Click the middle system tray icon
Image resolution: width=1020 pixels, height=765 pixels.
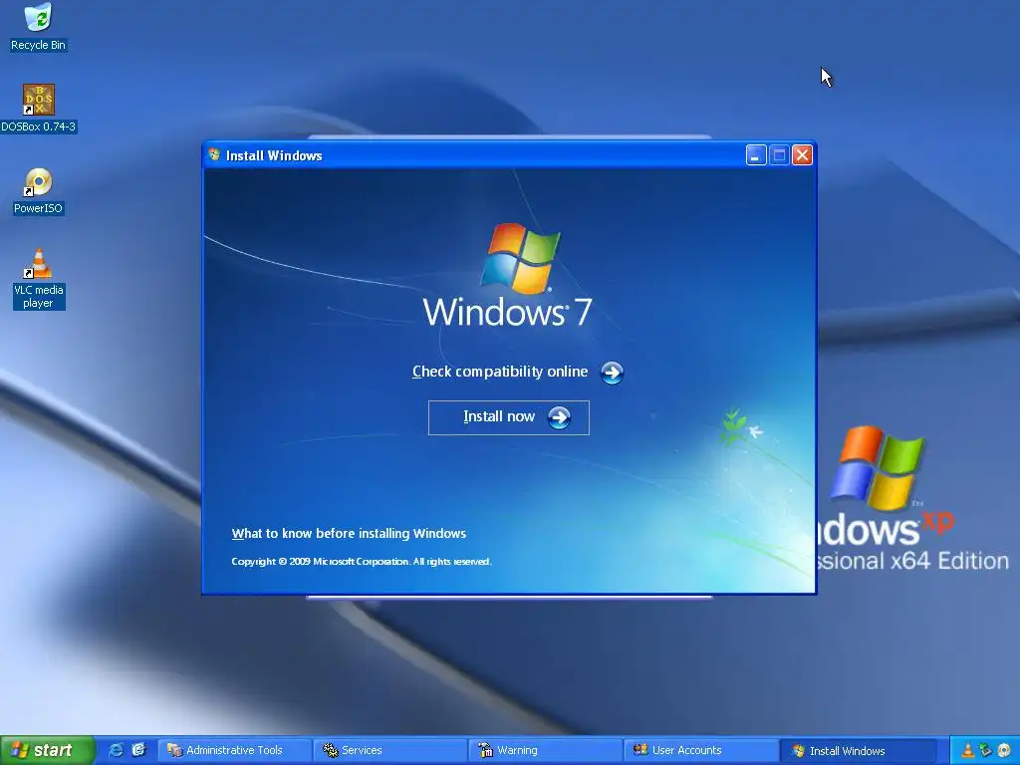point(985,751)
